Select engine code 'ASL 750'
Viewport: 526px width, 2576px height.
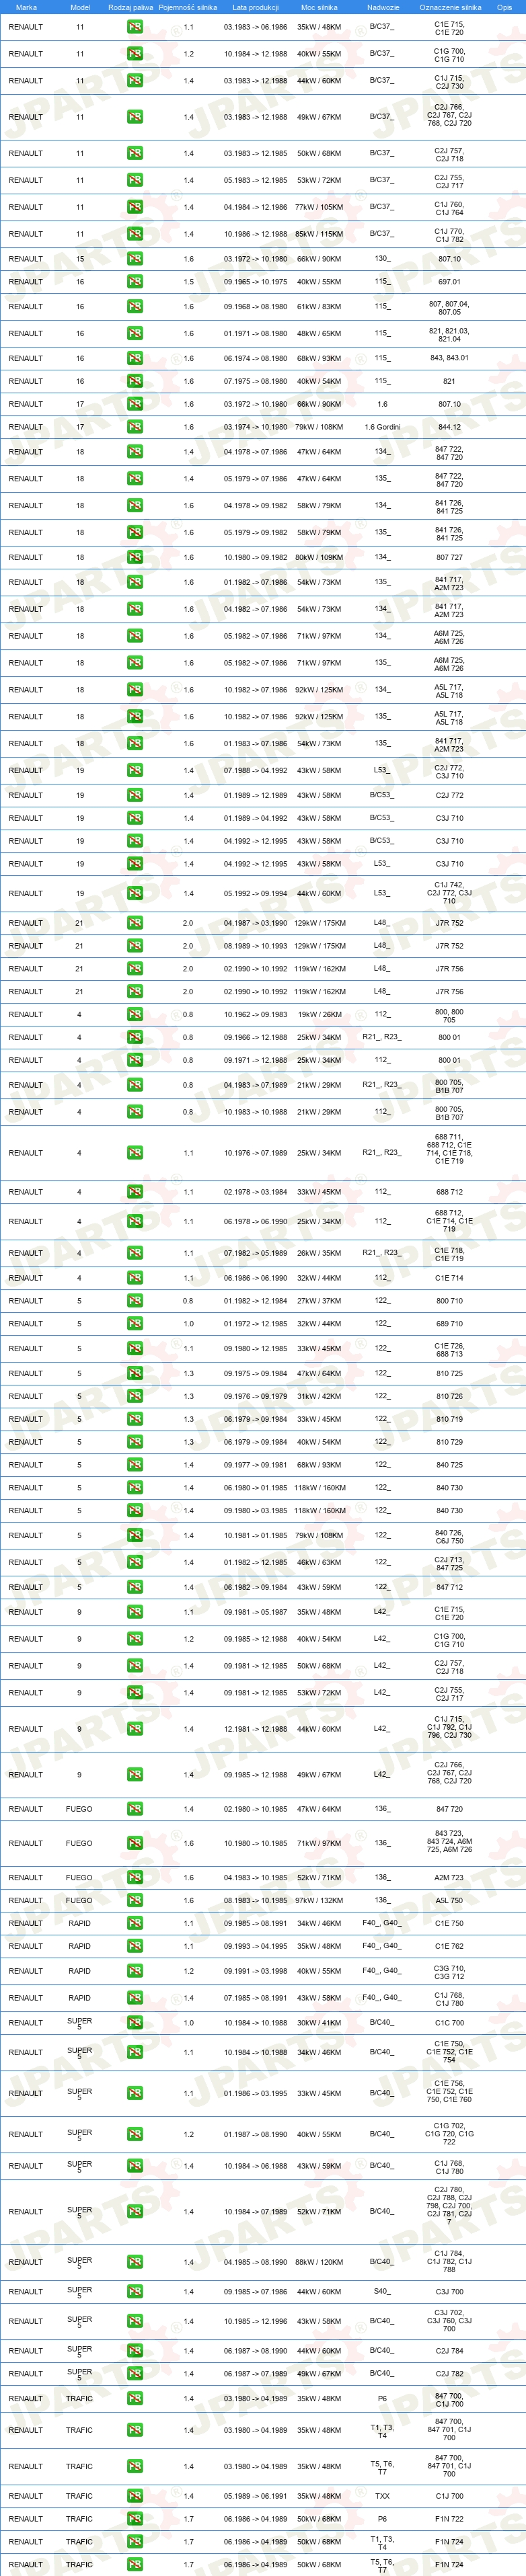[x=449, y=1900]
